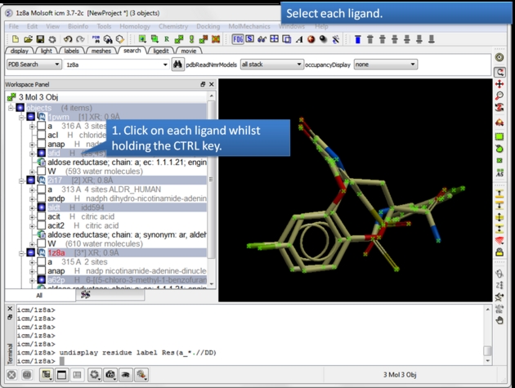Toggle the checkbox next to andp nadph

click(41, 198)
